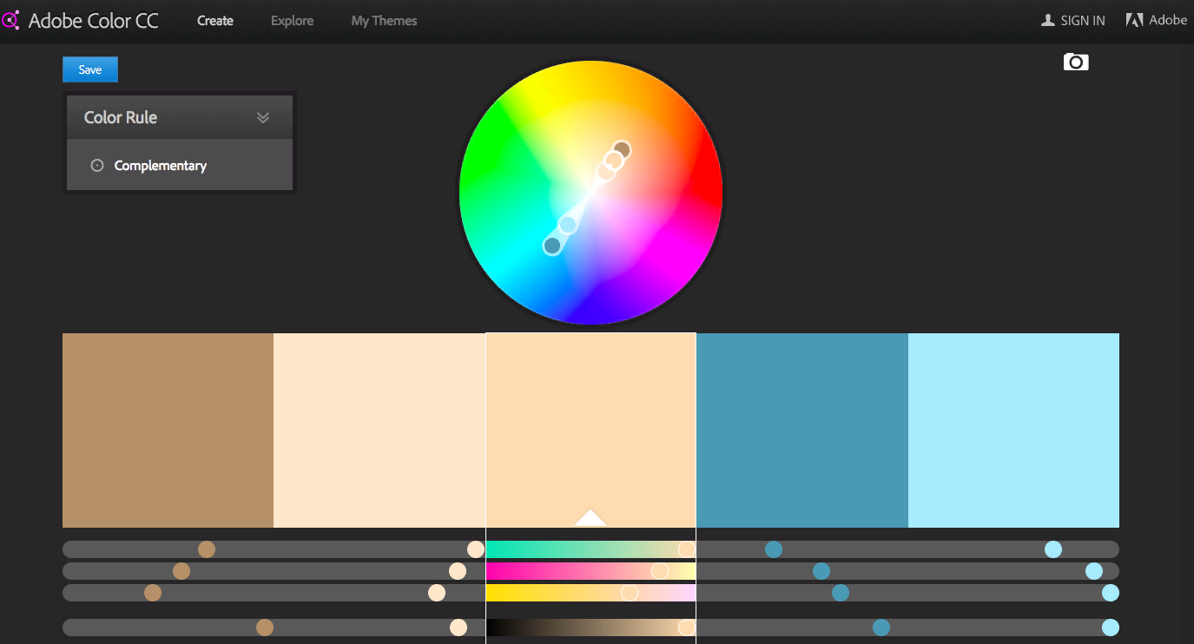Expand the Color Rule double-chevron arrow

[263, 117]
